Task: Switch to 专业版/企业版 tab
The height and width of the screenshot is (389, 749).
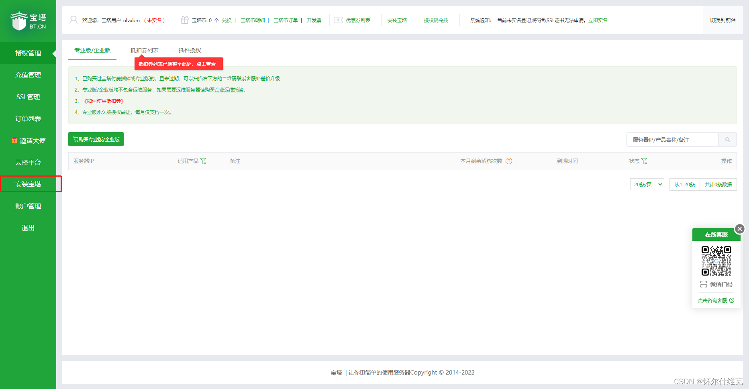Action: pos(92,50)
